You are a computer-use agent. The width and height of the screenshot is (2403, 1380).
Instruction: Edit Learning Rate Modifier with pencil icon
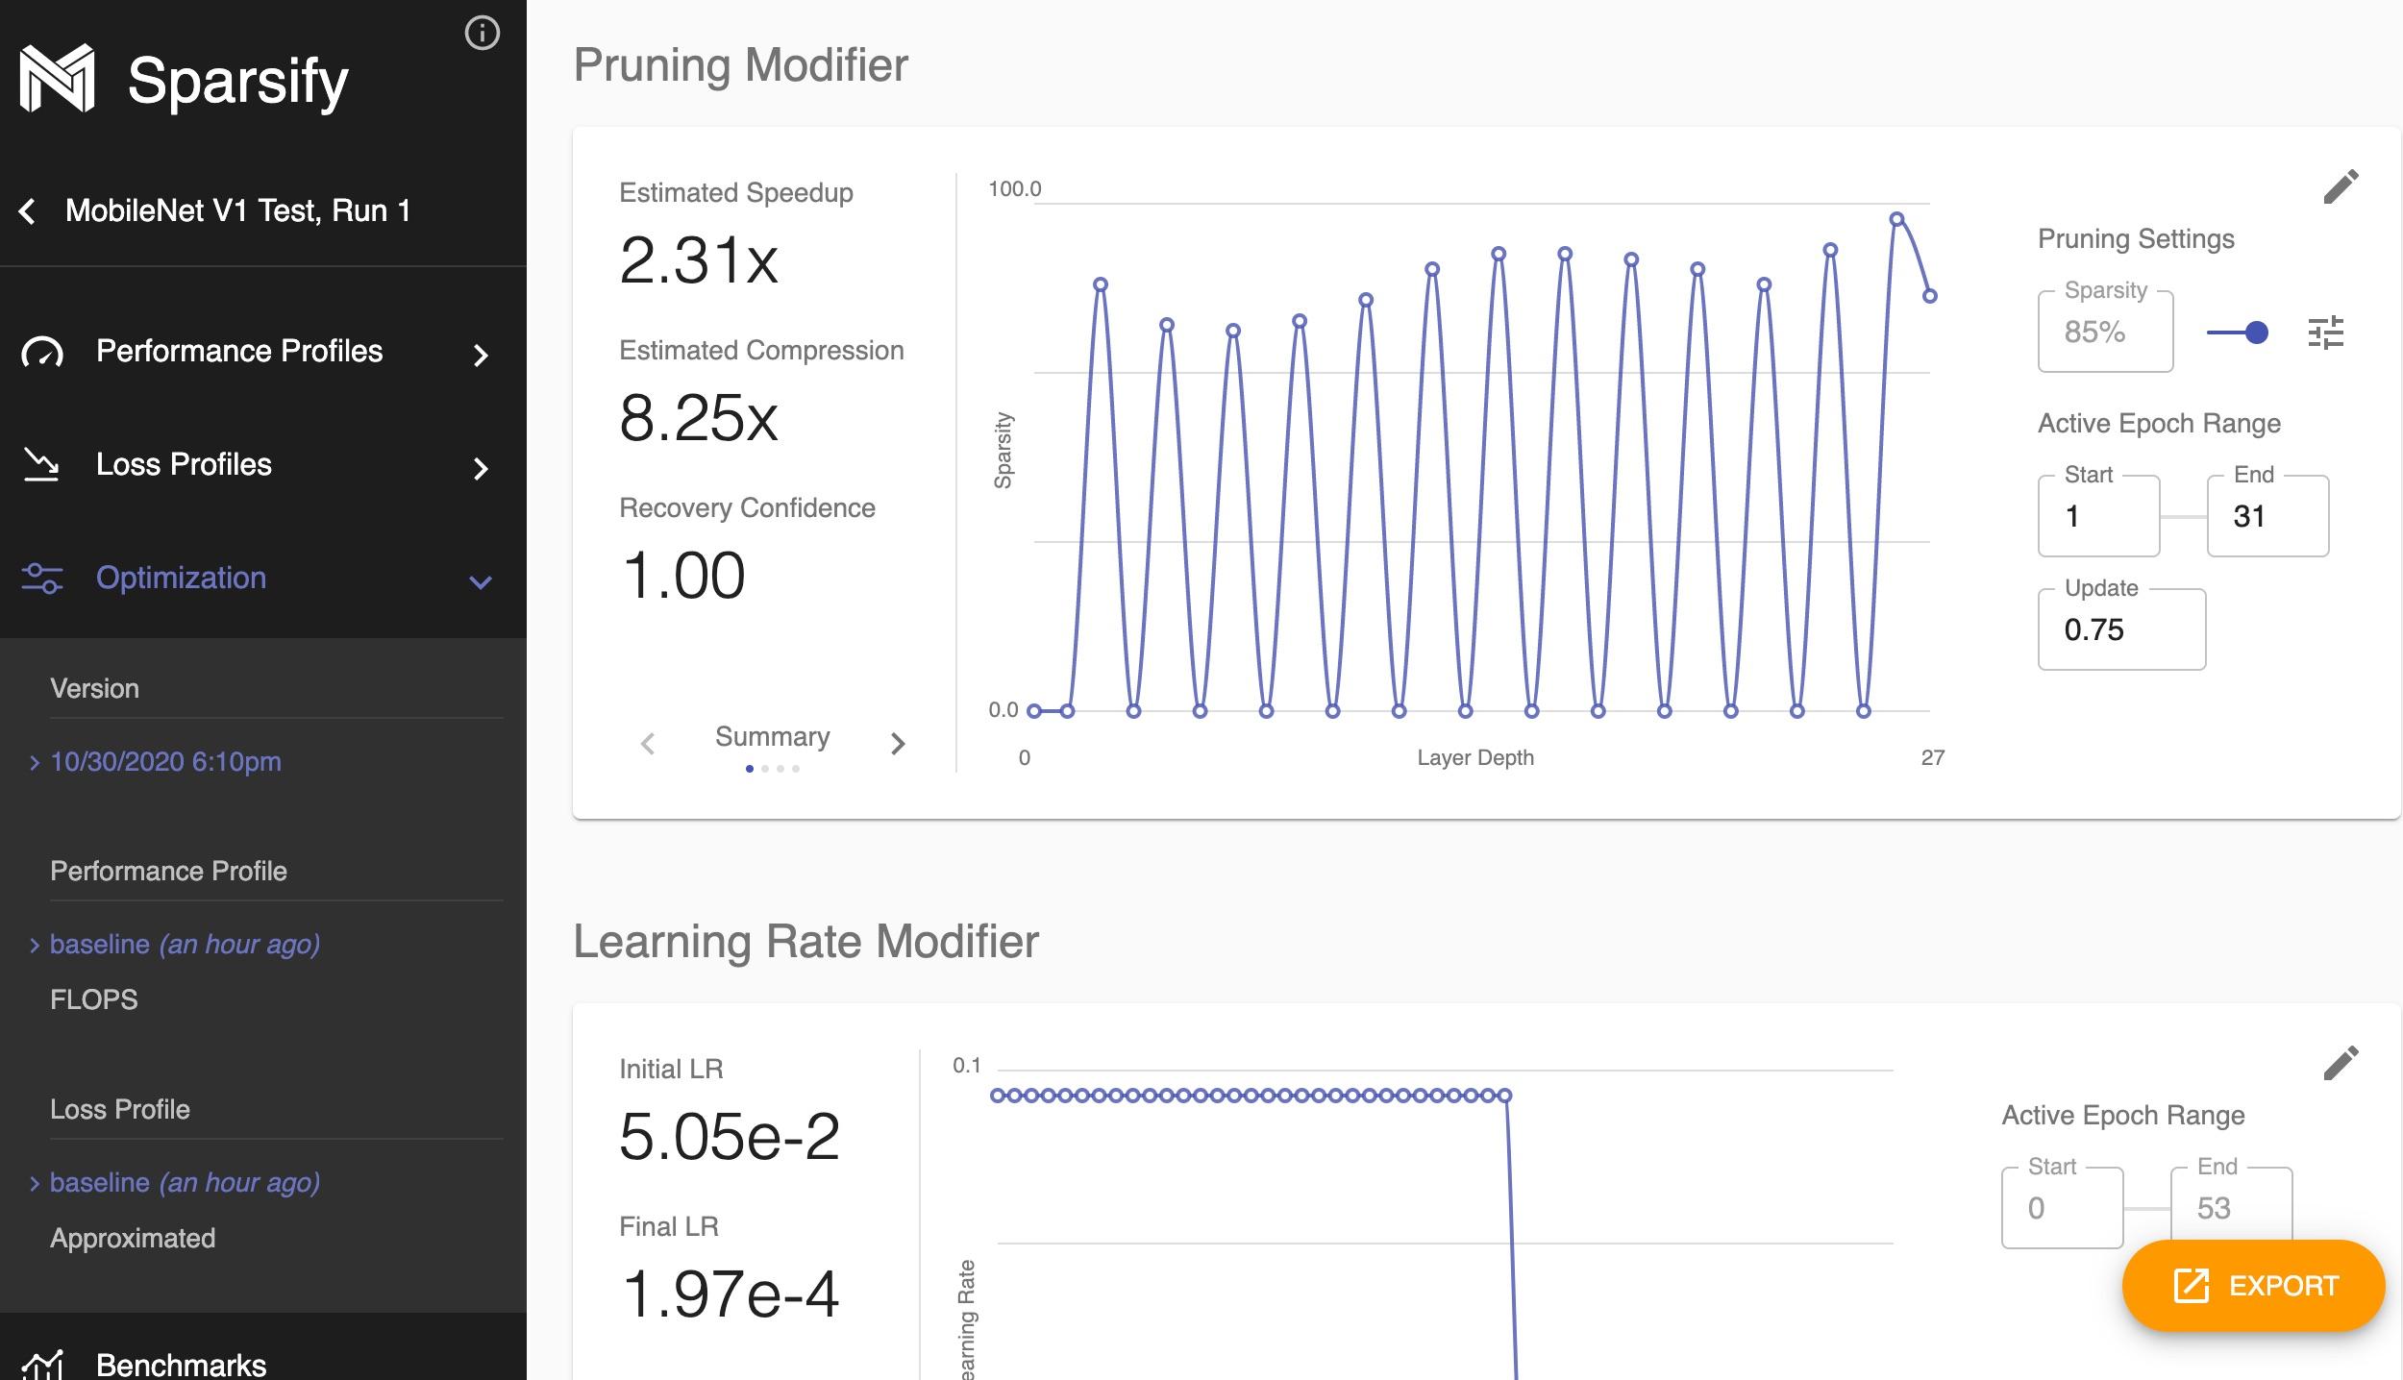[x=2341, y=1063]
